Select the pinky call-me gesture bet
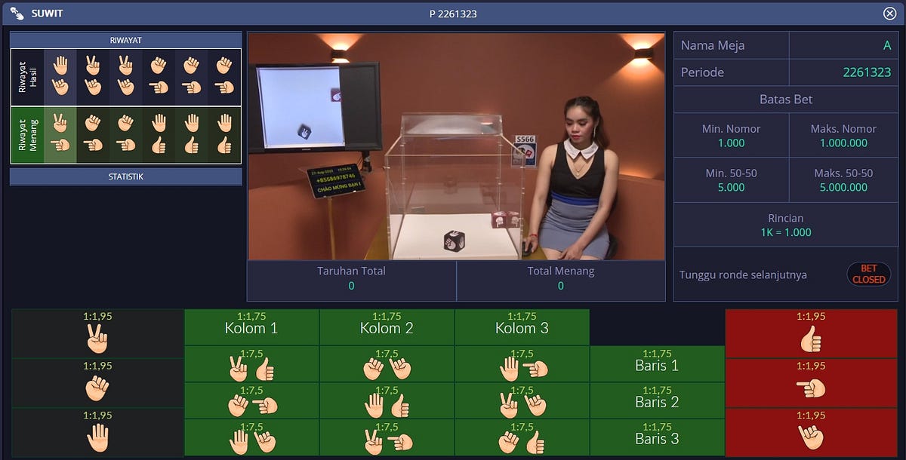 click(x=810, y=436)
